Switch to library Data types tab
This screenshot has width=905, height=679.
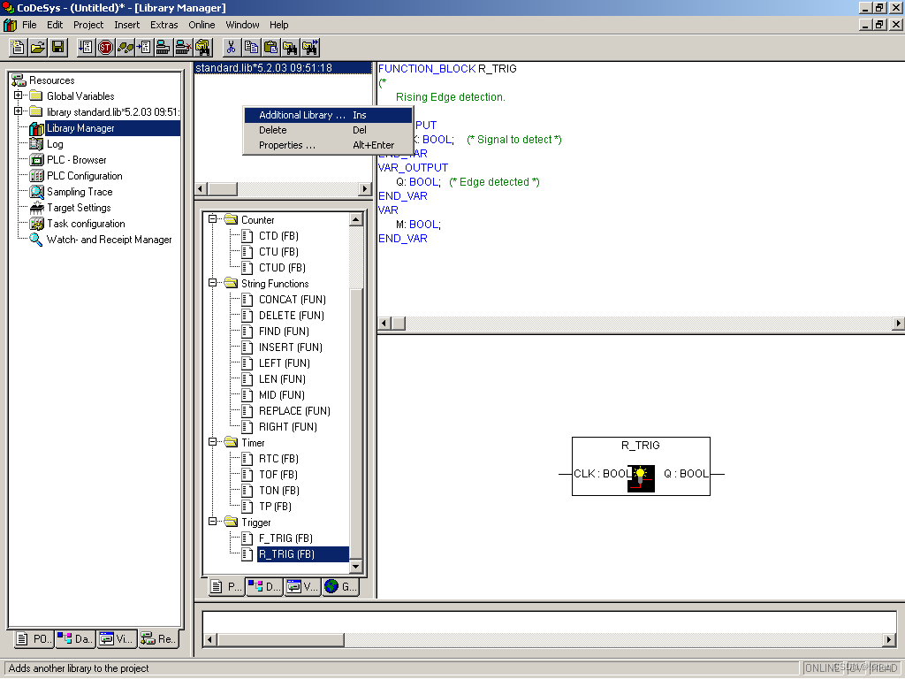264,587
